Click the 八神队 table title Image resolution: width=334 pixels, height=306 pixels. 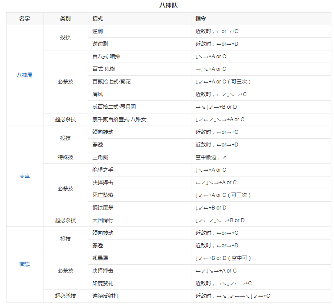pyautogui.click(x=168, y=5)
